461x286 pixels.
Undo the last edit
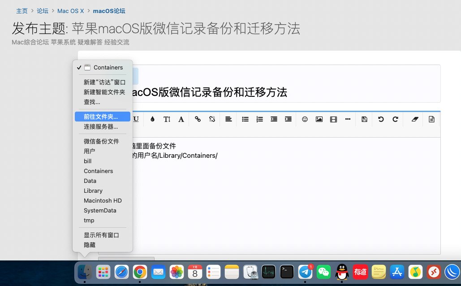pyautogui.click(x=381, y=119)
